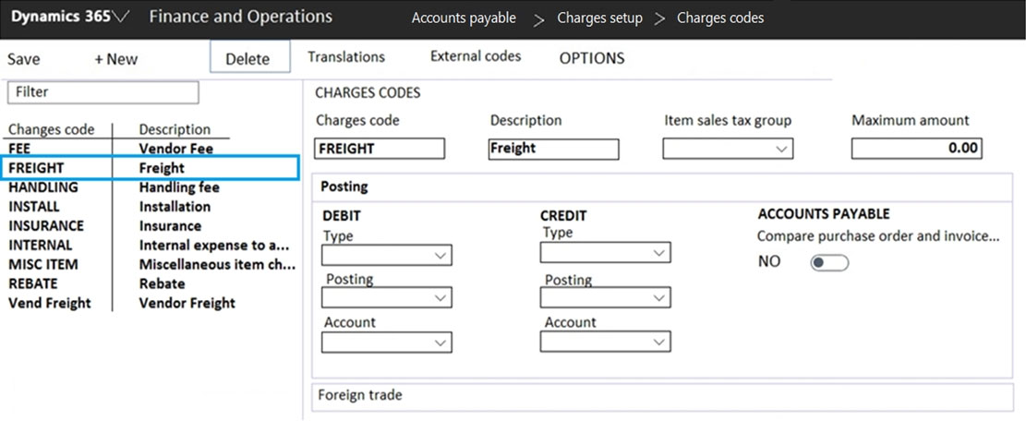Open the Dynamics 365 app launcher chevron
1026x421 pixels.
coord(122,18)
